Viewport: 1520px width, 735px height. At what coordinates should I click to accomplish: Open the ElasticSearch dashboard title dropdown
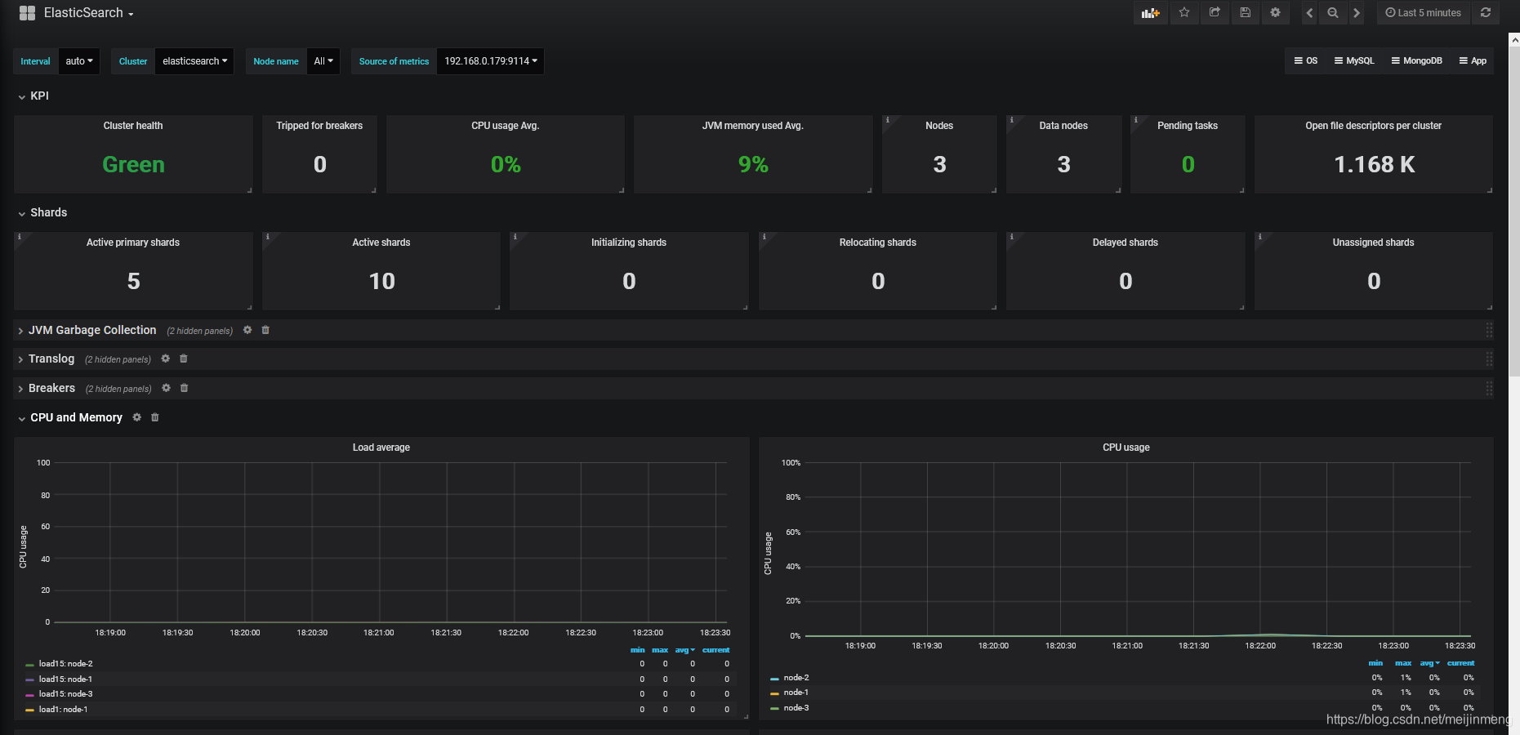pyautogui.click(x=88, y=13)
